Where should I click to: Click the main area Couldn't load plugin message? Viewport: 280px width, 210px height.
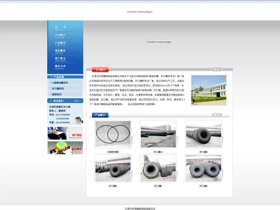159,42
